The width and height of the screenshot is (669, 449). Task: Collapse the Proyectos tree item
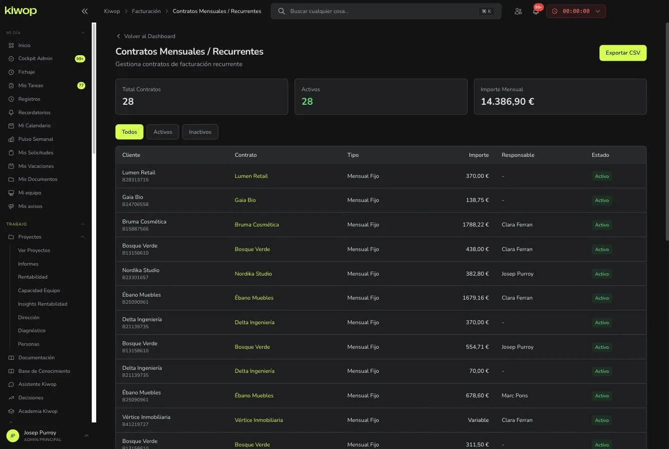click(83, 237)
